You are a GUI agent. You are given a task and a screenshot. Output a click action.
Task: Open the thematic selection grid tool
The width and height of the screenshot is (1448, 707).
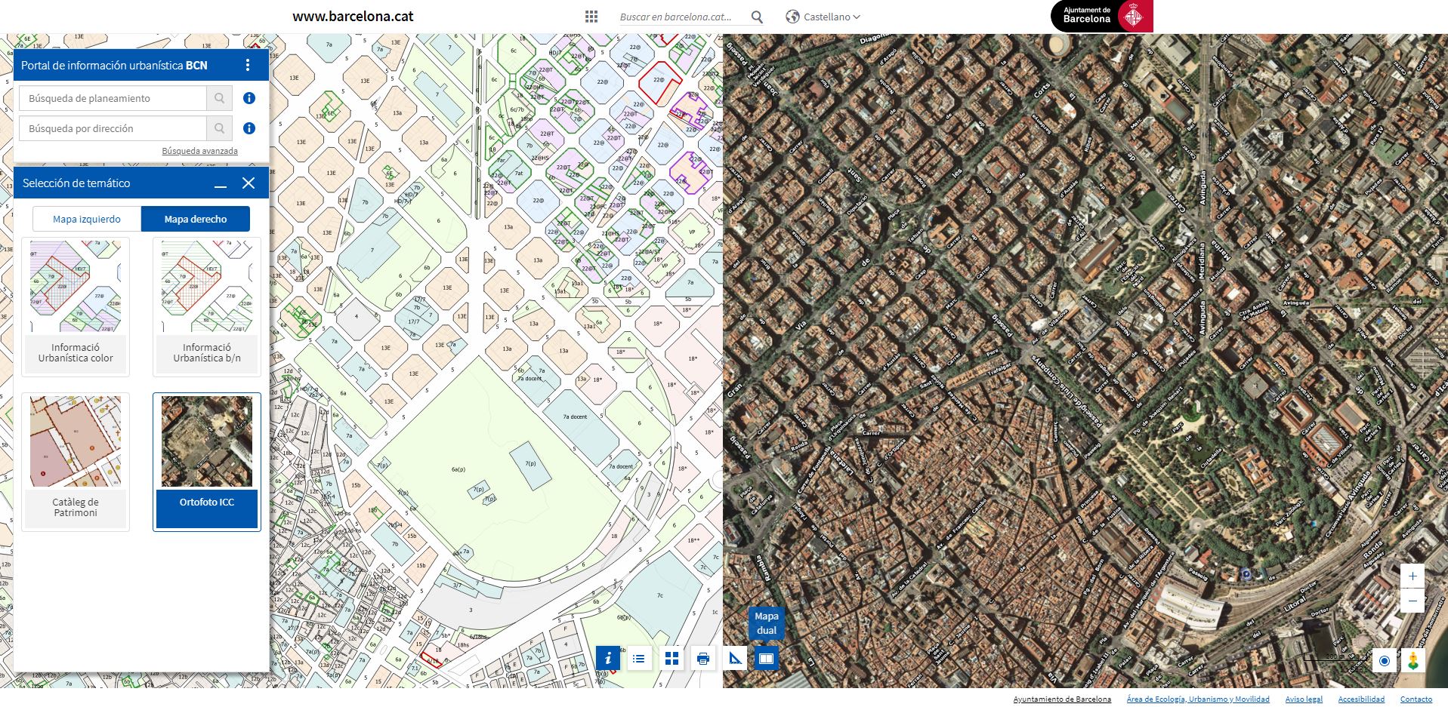pos(672,659)
